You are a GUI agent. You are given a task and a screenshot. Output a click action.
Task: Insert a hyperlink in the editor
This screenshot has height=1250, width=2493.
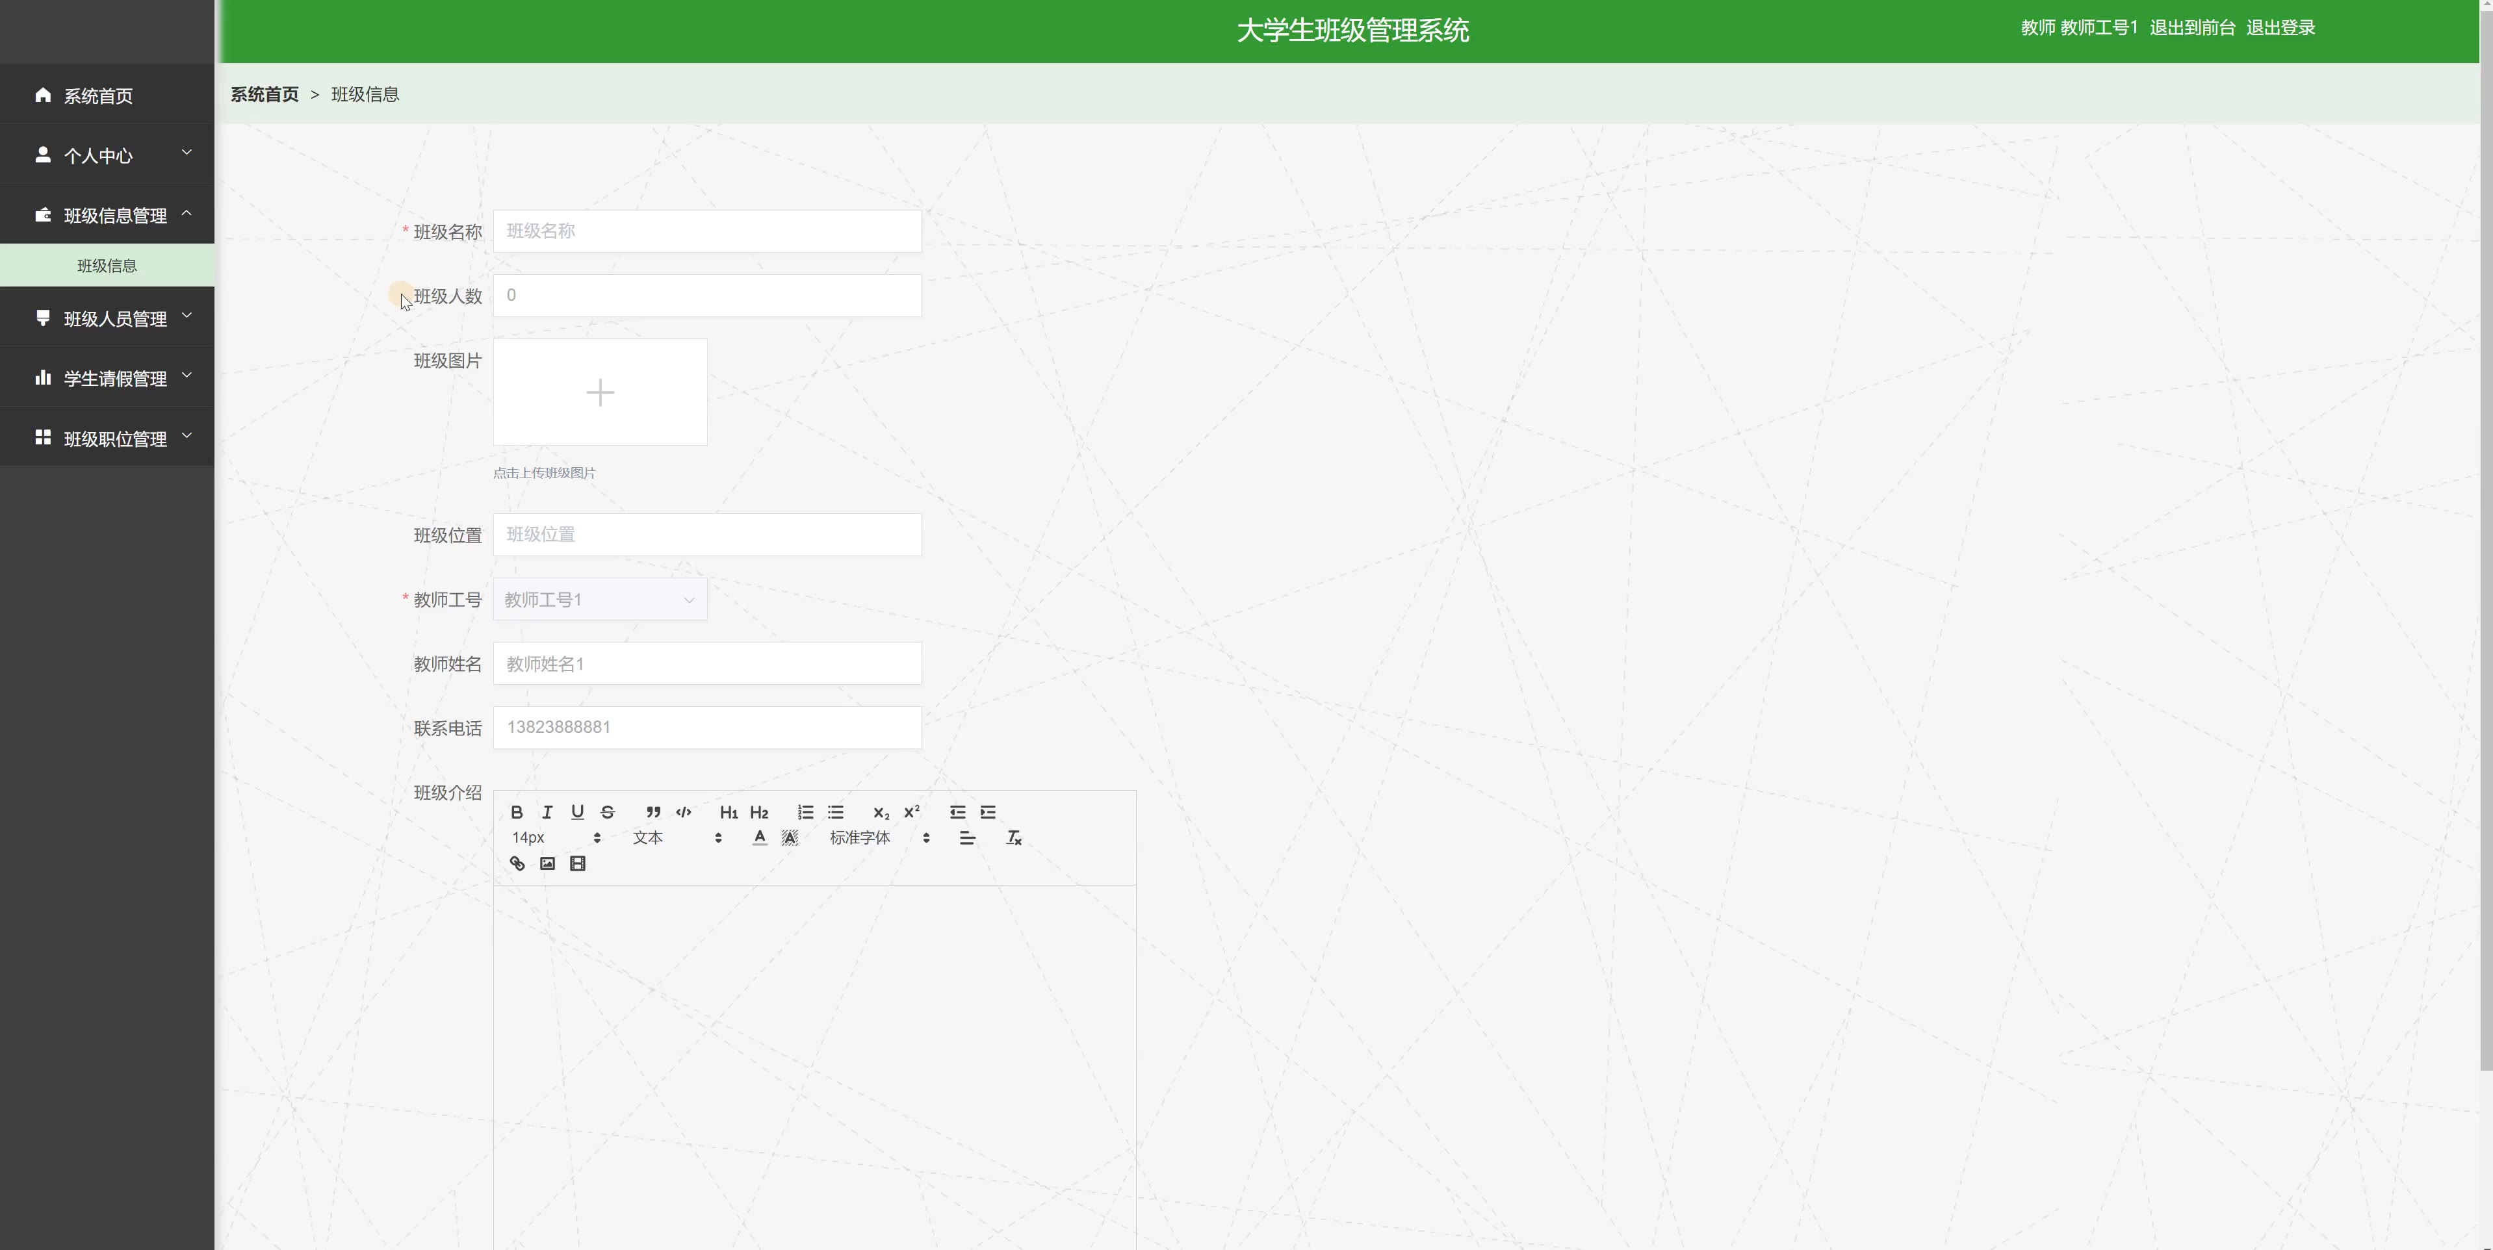point(517,864)
